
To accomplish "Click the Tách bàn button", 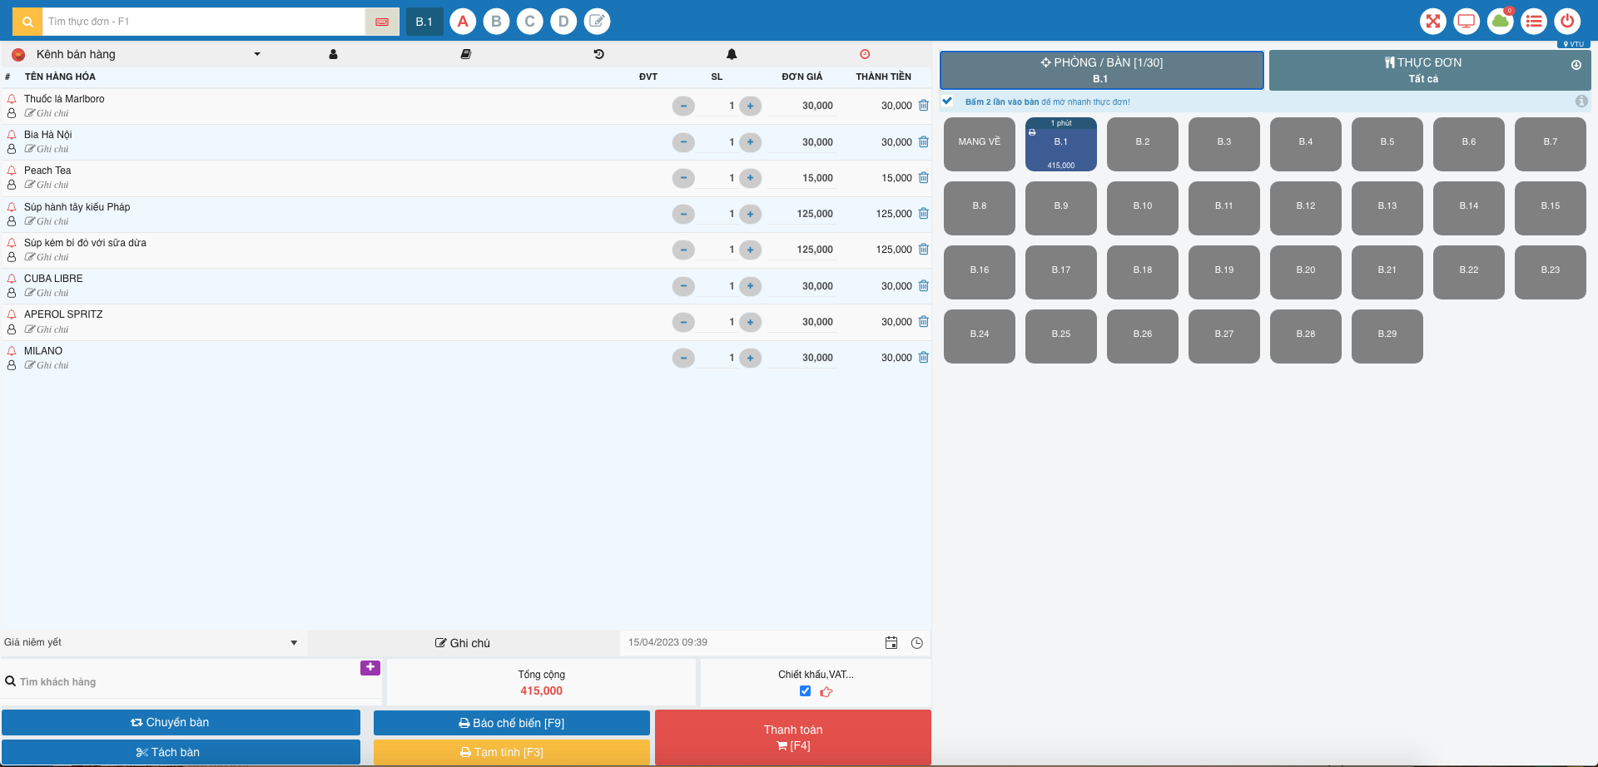I will pos(181,752).
